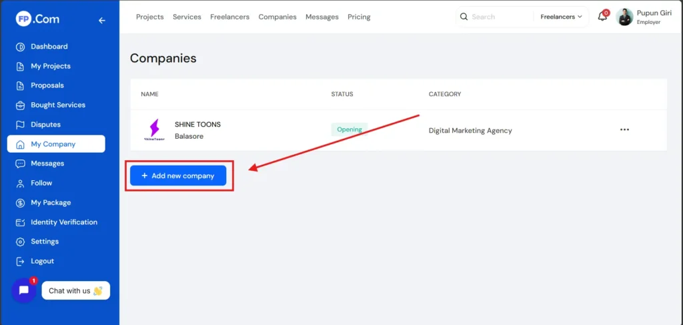Open the notification bell icon
Screen dimensions: 683x325
coord(602,17)
